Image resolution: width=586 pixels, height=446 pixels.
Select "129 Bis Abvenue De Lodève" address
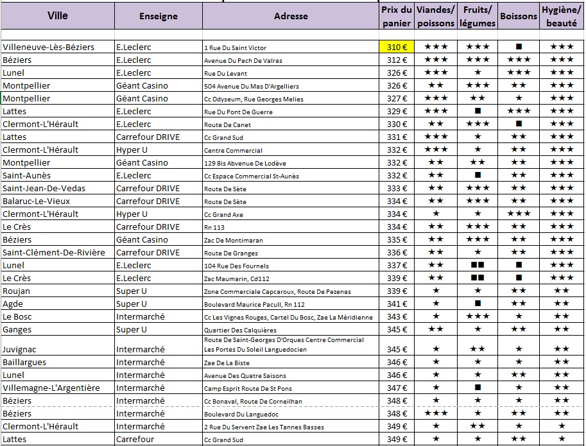[x=245, y=163]
